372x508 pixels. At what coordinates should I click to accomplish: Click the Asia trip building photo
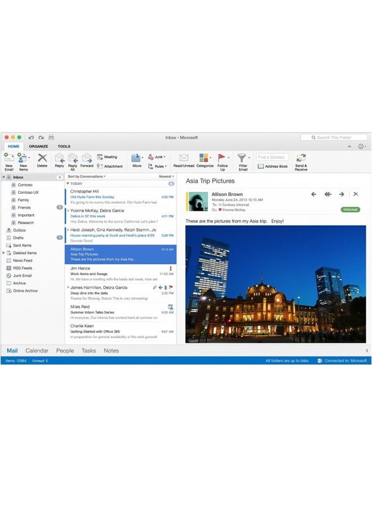point(276,284)
